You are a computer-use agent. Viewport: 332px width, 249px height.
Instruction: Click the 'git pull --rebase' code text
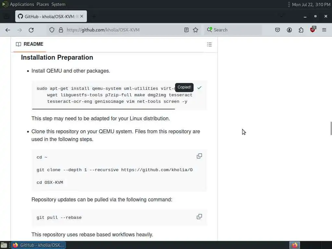pyautogui.click(x=59, y=218)
